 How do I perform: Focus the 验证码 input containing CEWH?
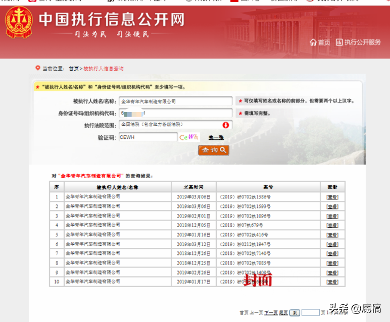click(x=148, y=137)
